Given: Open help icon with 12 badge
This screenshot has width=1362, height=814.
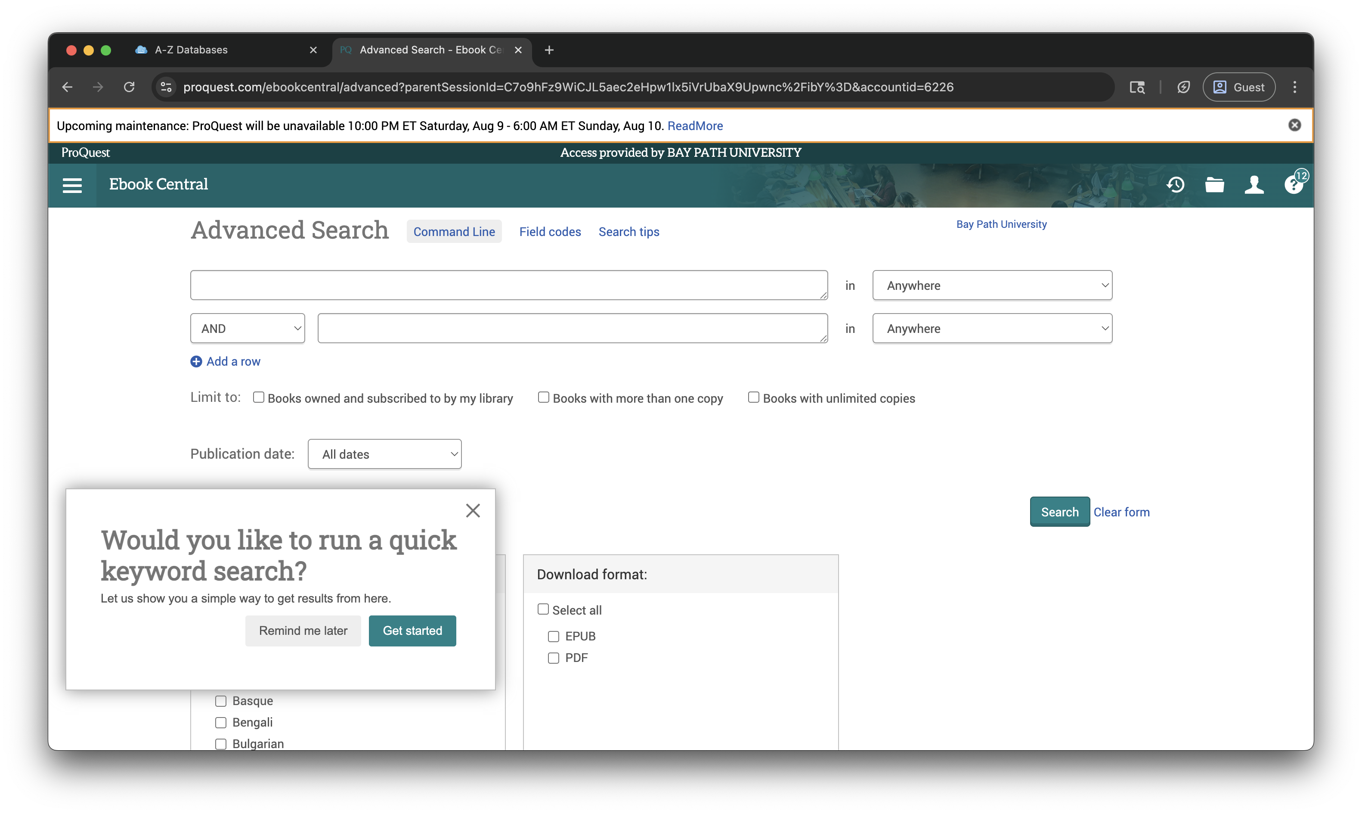Looking at the screenshot, I should [x=1294, y=185].
